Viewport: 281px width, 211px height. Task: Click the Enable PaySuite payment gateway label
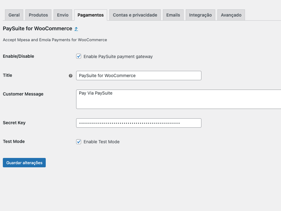click(118, 56)
